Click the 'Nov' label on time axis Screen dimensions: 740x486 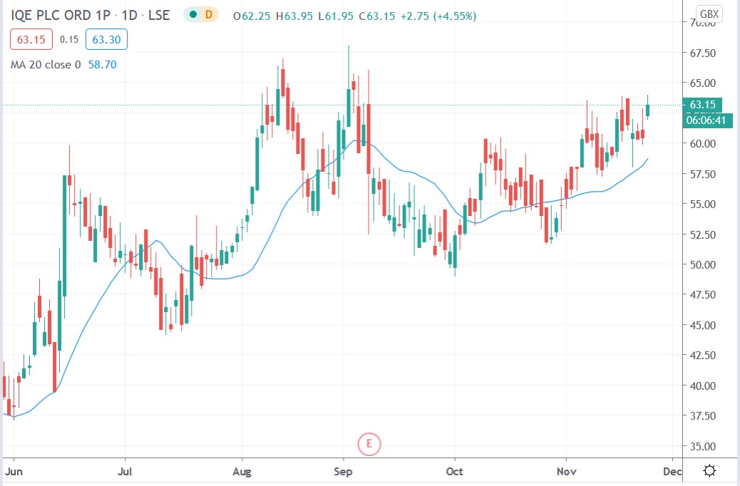(566, 471)
